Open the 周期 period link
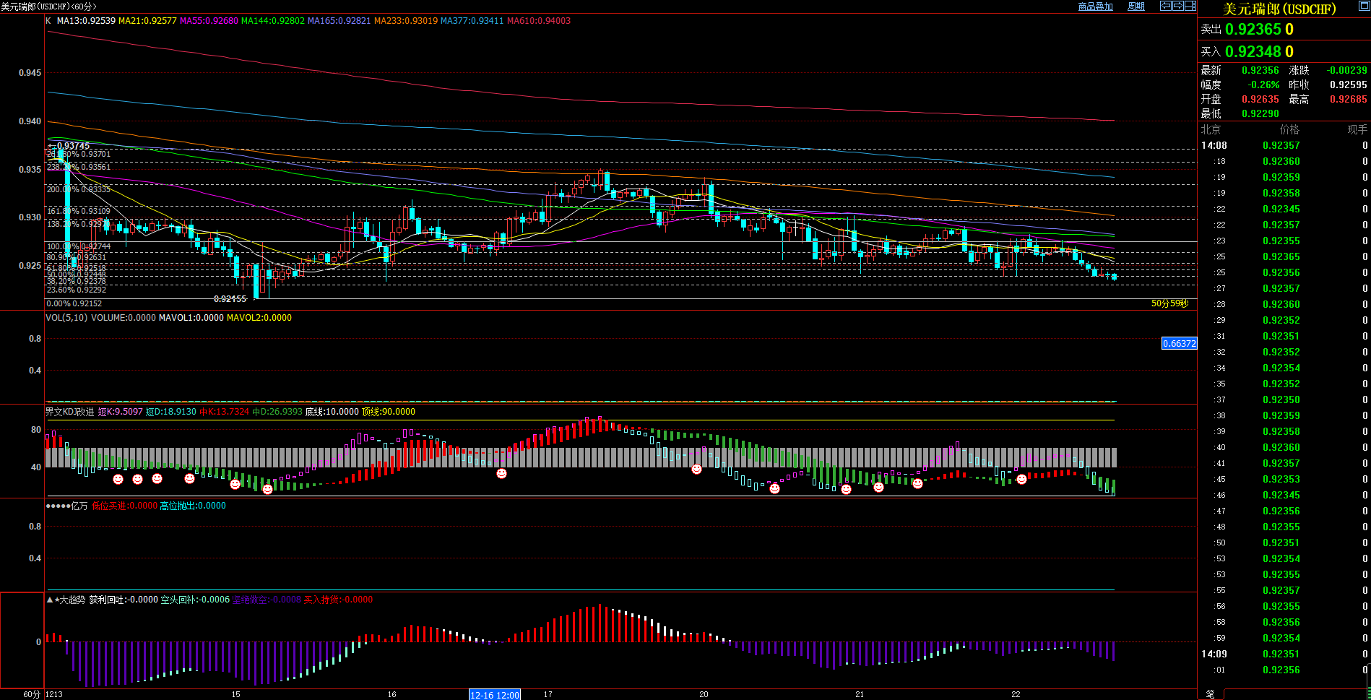The height and width of the screenshot is (700, 1371). point(1136,7)
